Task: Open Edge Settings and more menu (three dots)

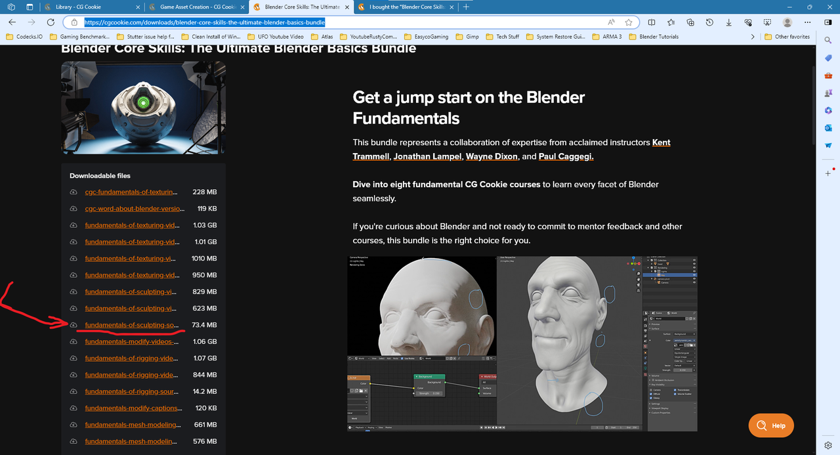Action: [x=807, y=22]
